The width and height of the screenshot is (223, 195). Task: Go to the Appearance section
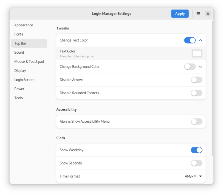[x=24, y=25]
